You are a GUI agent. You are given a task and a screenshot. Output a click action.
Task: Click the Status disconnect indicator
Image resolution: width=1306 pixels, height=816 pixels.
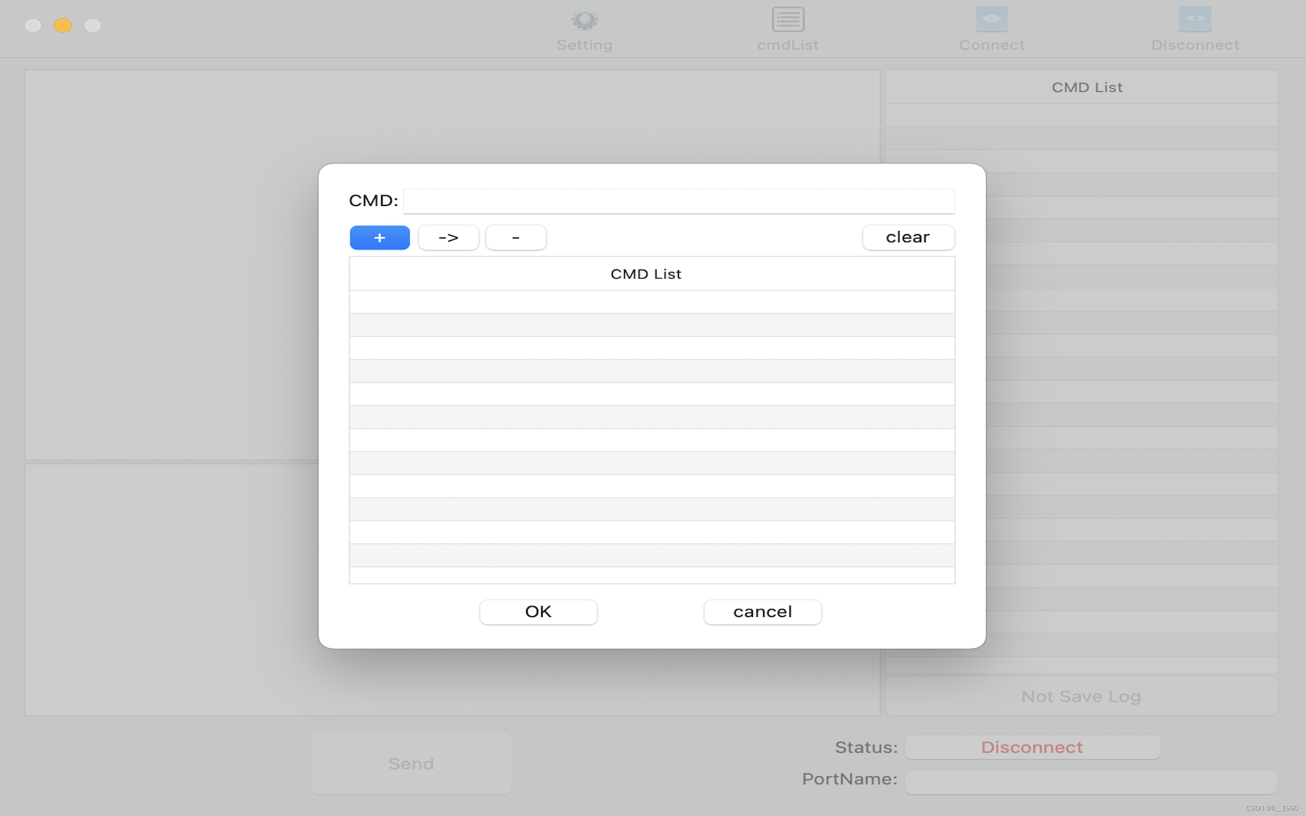(x=1032, y=747)
